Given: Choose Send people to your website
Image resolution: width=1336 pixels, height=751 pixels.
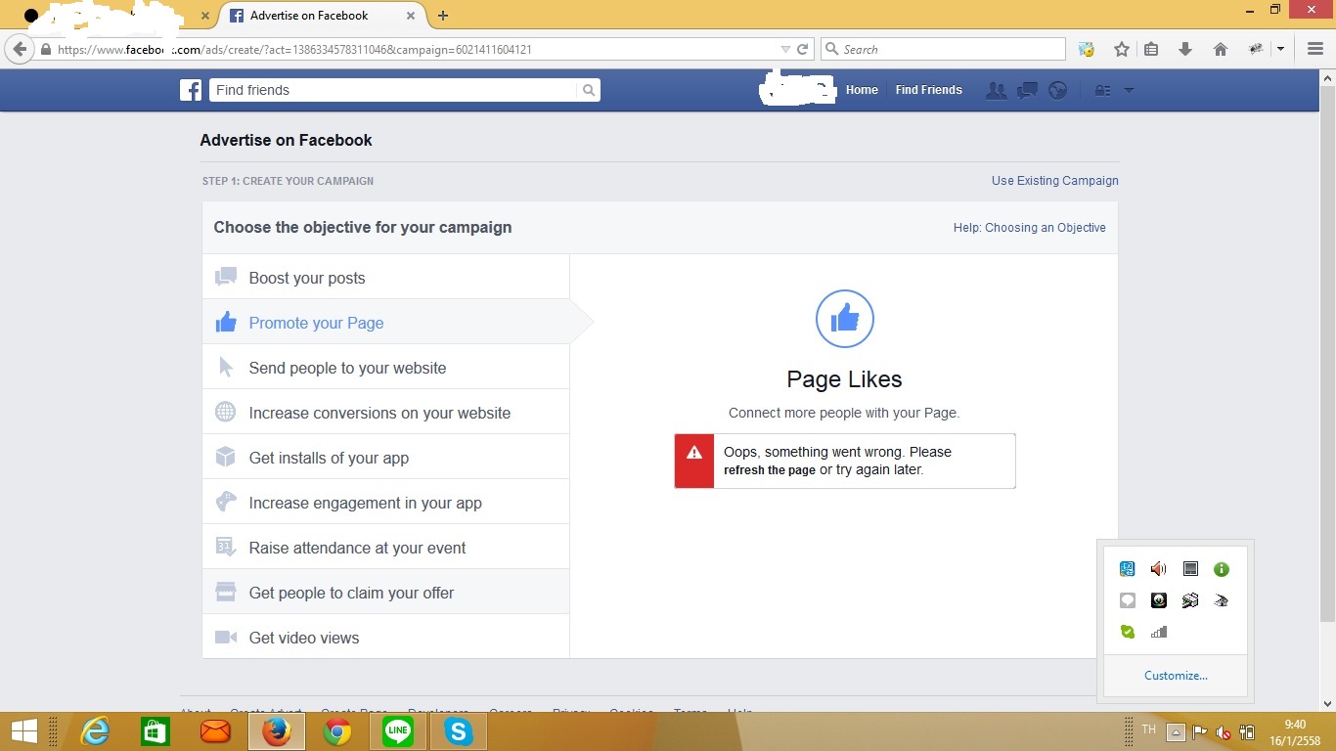Looking at the screenshot, I should (x=385, y=368).
